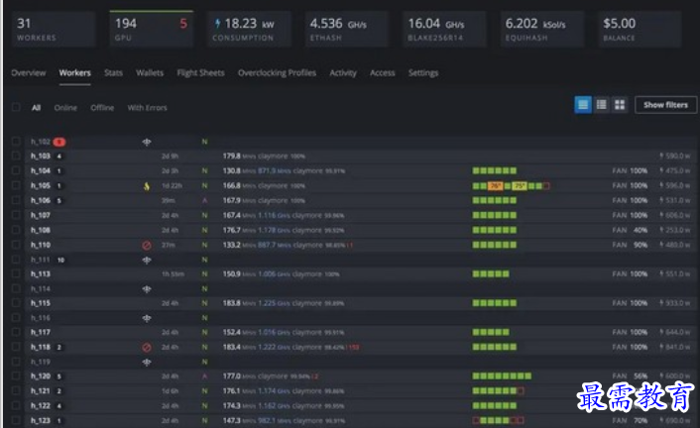Click the Equihash 6.202 kSol/s card
The image size is (700, 428).
click(542, 29)
